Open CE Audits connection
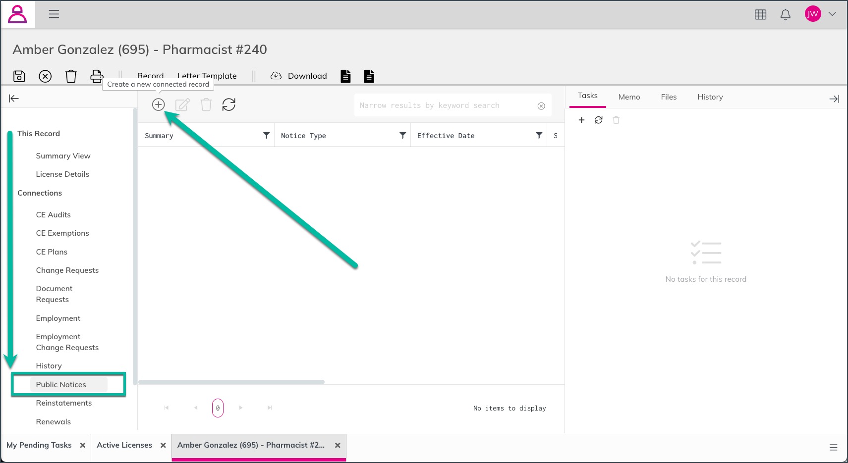Viewport: 848px width, 463px height. pyautogui.click(x=53, y=215)
